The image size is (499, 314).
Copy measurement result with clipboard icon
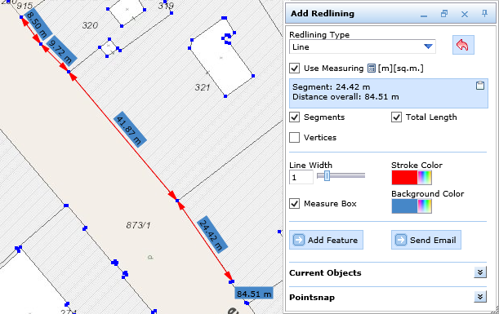pos(480,85)
